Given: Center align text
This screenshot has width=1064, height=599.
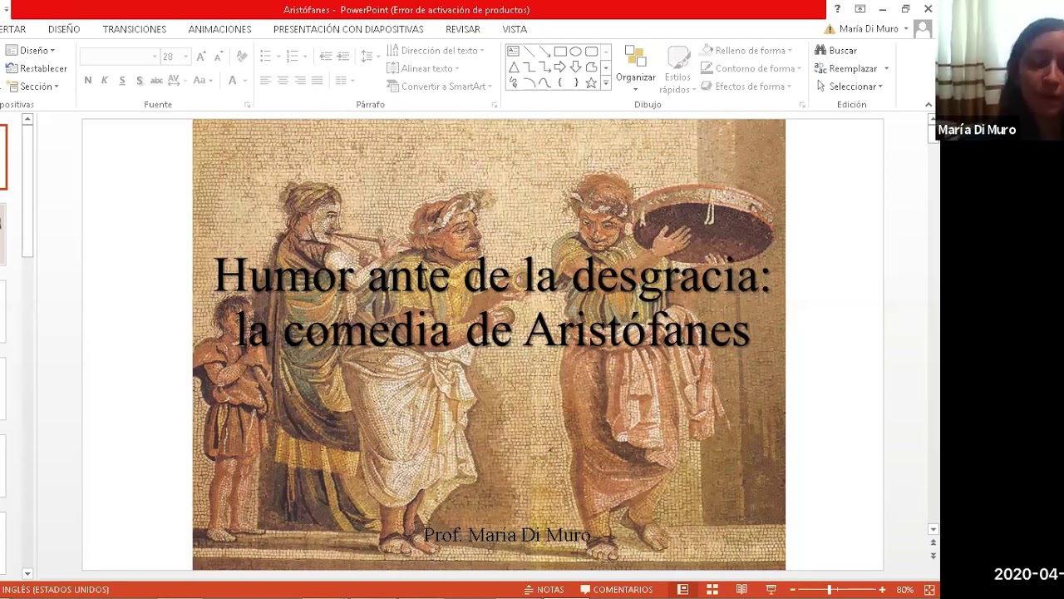Looking at the screenshot, I should coord(283,81).
